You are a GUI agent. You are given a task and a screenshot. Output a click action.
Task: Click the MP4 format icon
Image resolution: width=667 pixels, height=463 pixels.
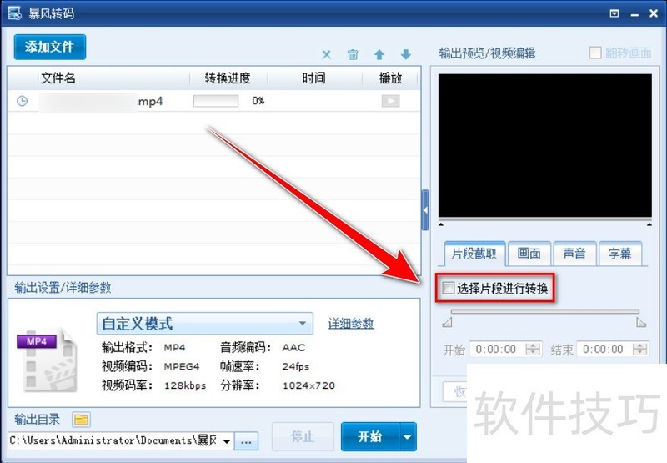(x=48, y=360)
